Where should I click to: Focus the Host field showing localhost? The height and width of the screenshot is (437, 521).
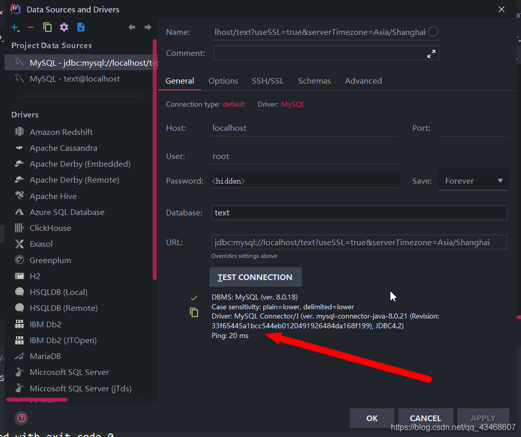[x=304, y=128]
